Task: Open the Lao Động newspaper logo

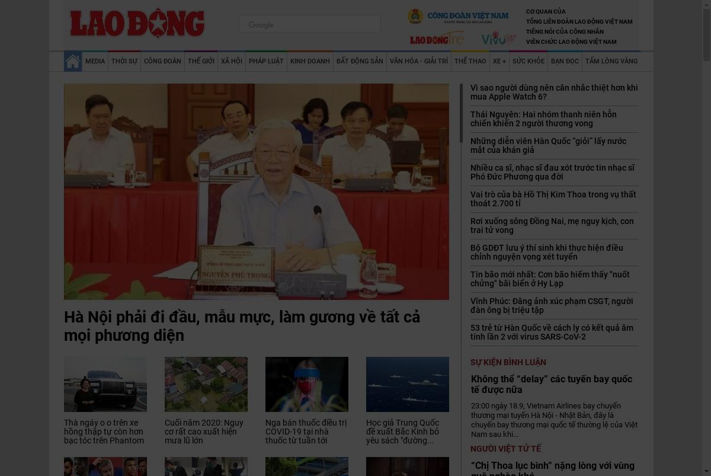Action: click(137, 24)
